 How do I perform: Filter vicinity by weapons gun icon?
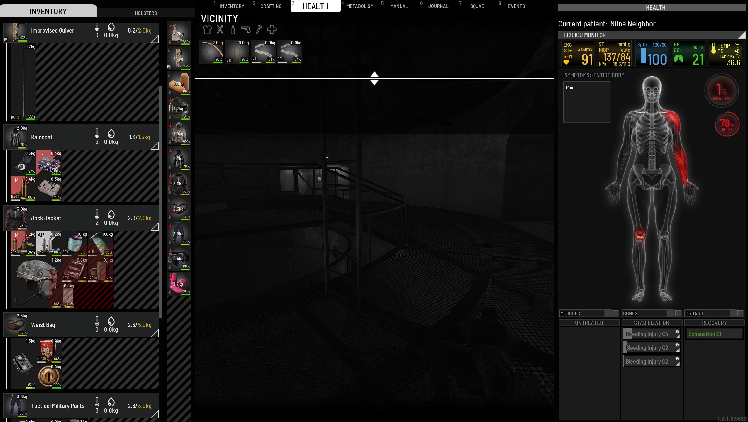point(246,29)
